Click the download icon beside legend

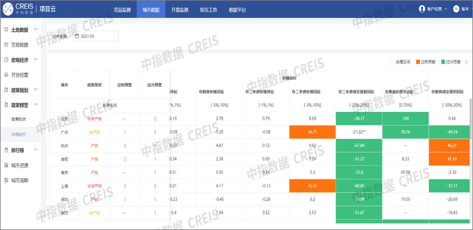point(466,62)
